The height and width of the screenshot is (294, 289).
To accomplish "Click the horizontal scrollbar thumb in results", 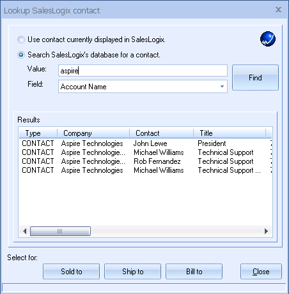I will coord(60,231).
